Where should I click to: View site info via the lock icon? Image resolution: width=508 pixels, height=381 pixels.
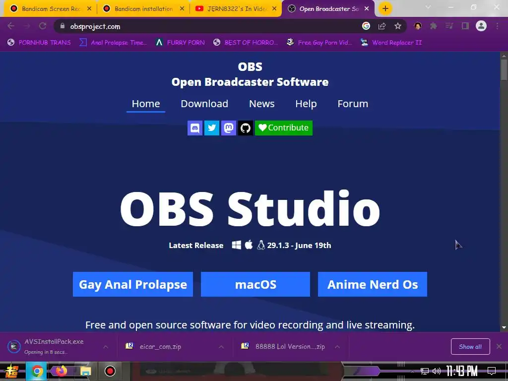coord(63,26)
